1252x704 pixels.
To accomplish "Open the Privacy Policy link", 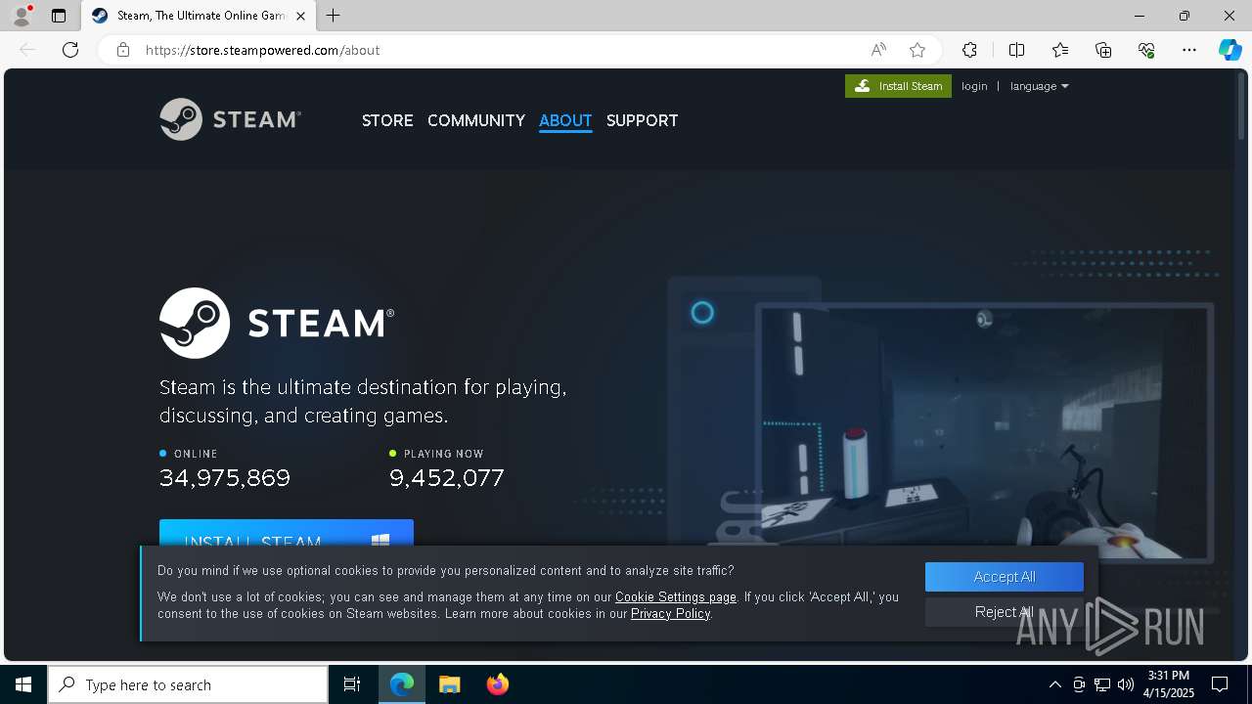I will coord(670,613).
